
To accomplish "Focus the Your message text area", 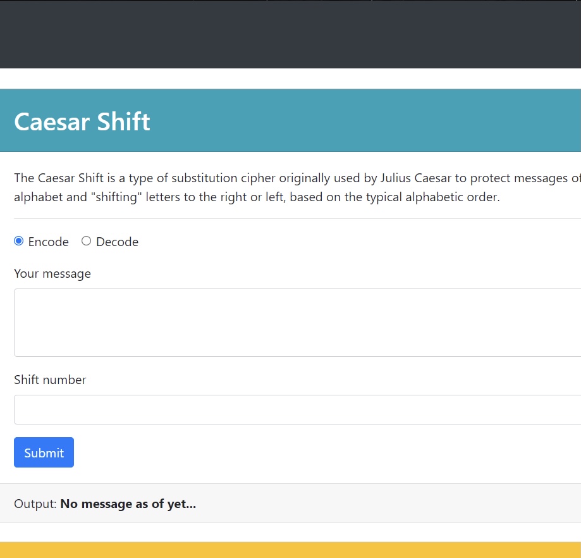I will [297, 322].
